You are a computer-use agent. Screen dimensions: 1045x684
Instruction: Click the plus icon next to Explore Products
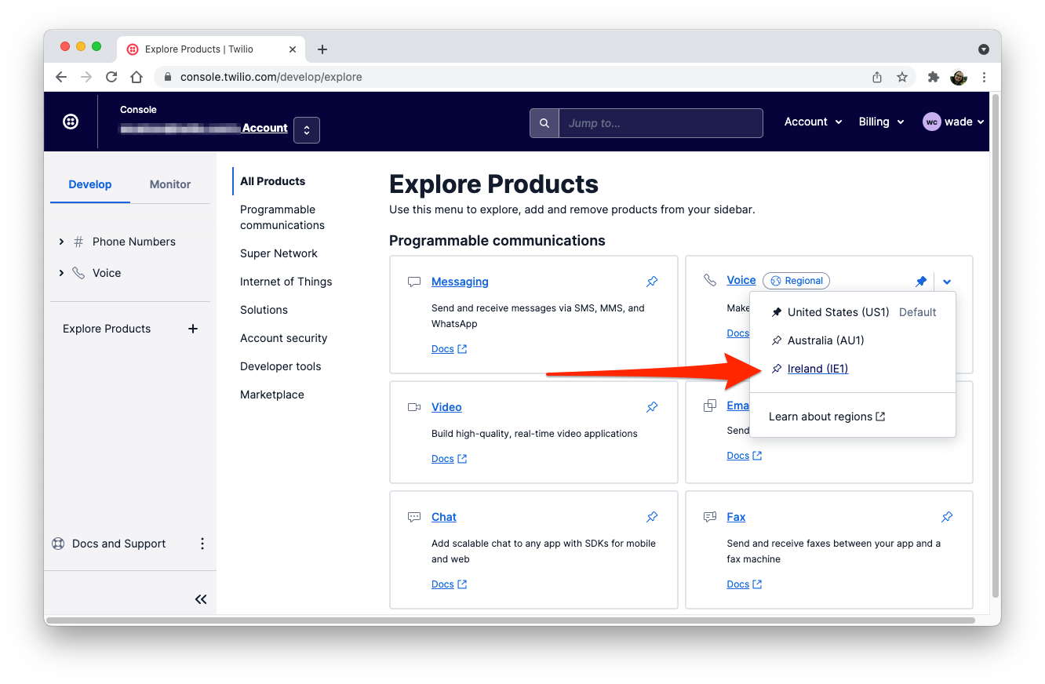coord(193,329)
